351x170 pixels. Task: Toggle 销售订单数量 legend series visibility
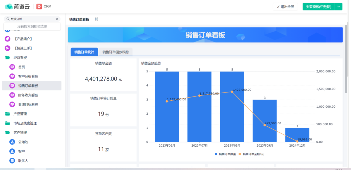point(225,154)
